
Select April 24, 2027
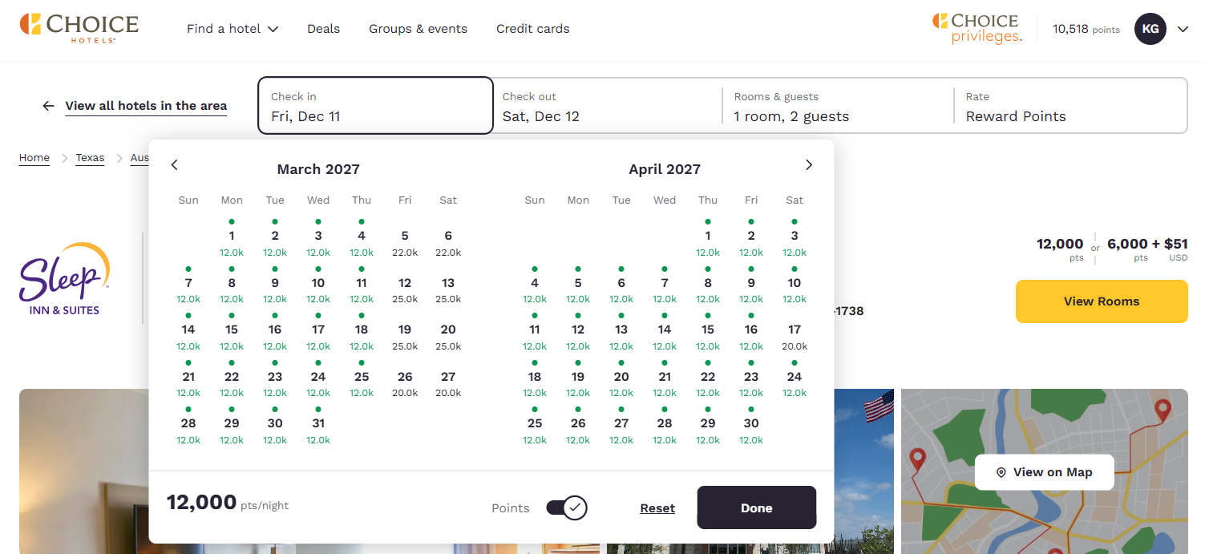tap(795, 378)
